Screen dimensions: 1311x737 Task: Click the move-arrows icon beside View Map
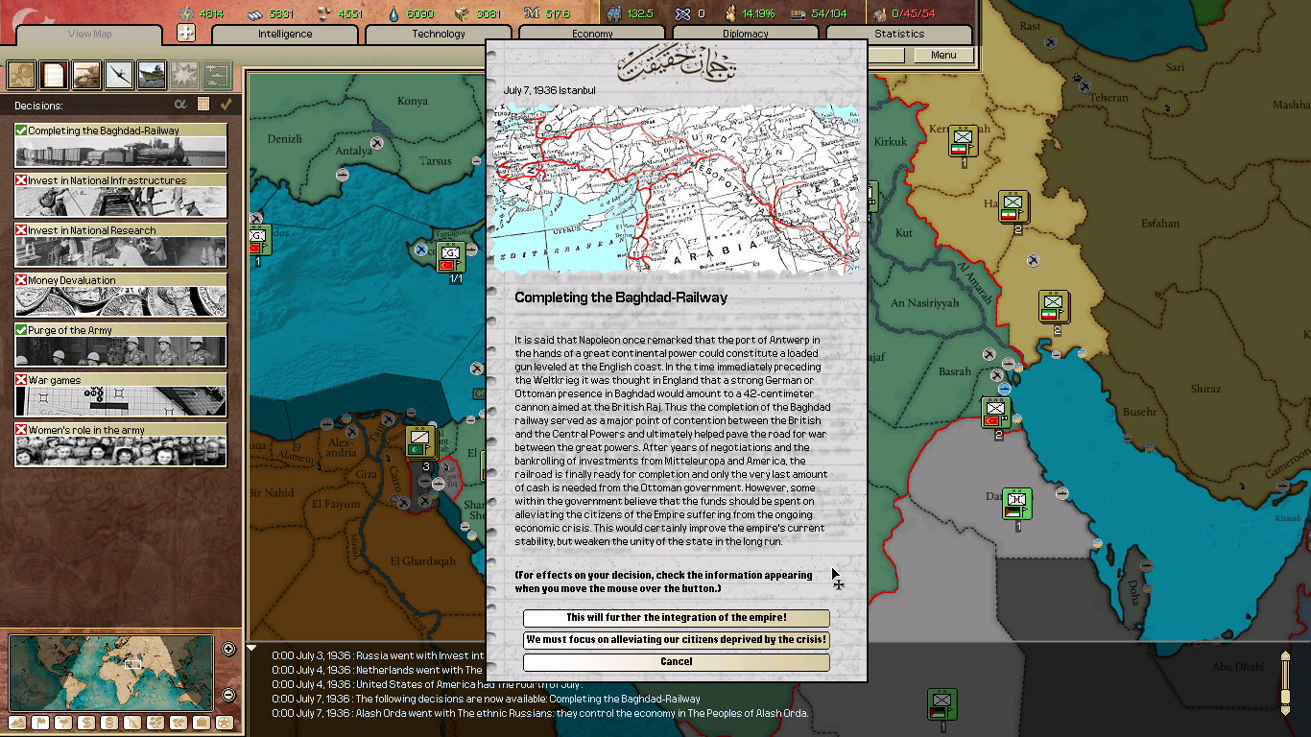tap(186, 34)
